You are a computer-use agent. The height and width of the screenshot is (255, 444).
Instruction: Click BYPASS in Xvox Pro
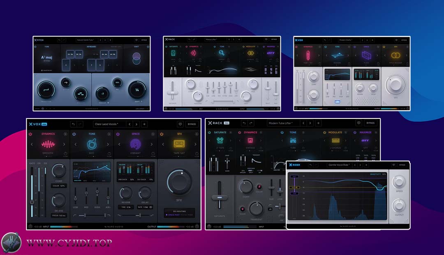(192, 124)
